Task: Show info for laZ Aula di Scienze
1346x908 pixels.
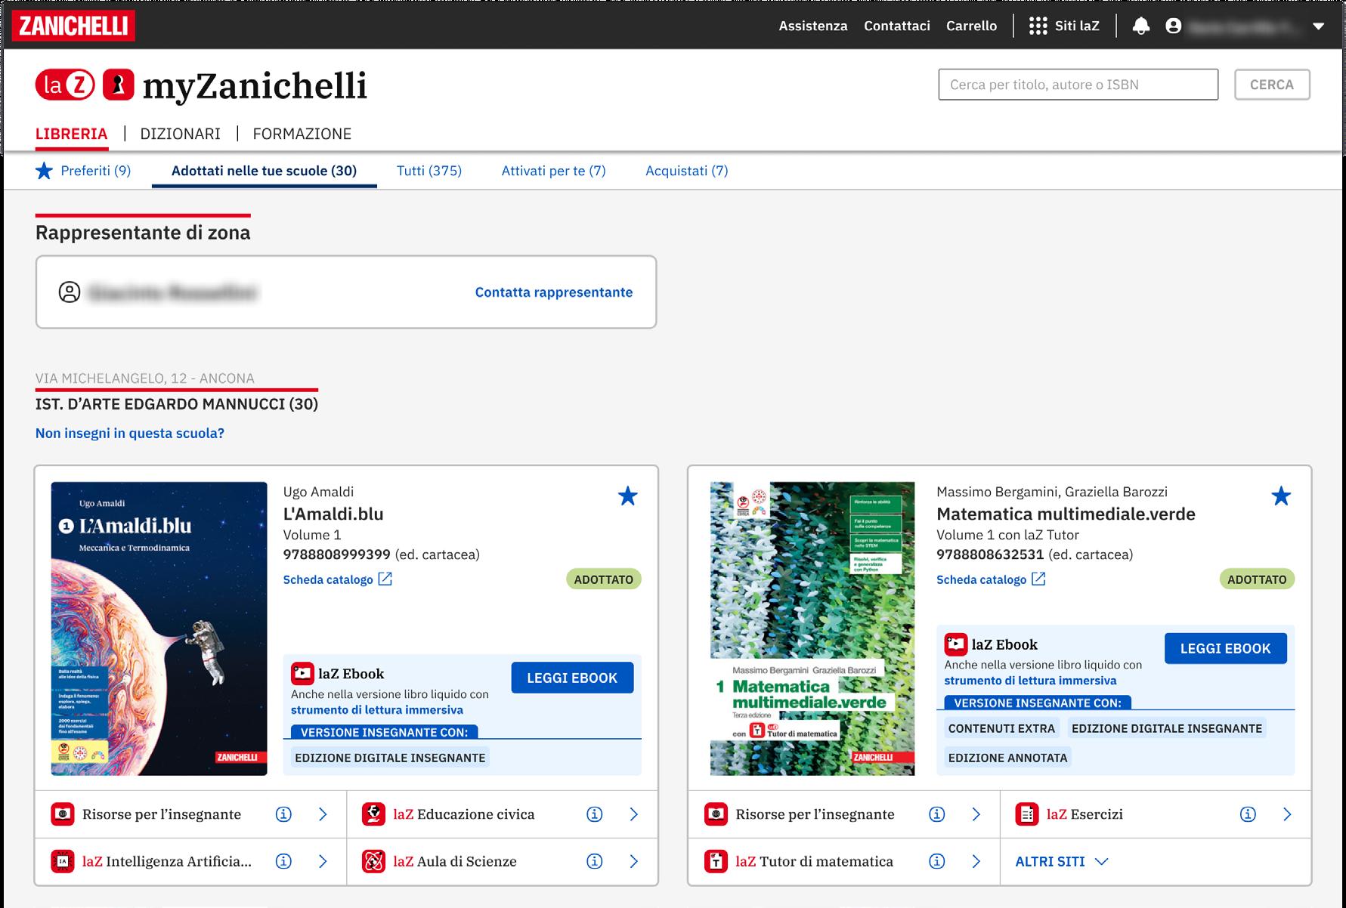Action: coord(595,861)
